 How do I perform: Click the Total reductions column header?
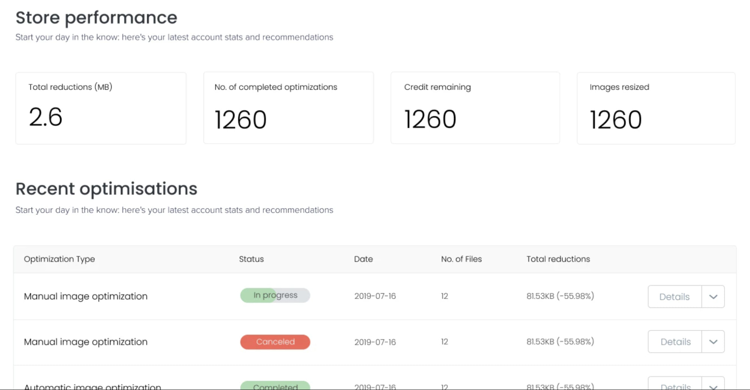pos(558,259)
